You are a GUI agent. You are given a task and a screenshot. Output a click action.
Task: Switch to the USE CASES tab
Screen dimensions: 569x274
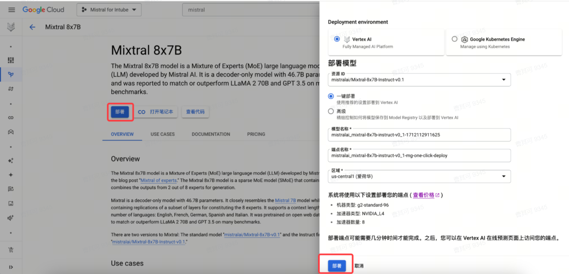(x=162, y=134)
